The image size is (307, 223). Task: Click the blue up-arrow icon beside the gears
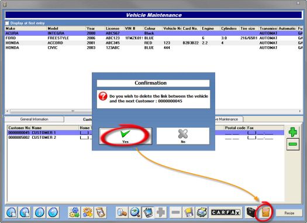point(53,212)
